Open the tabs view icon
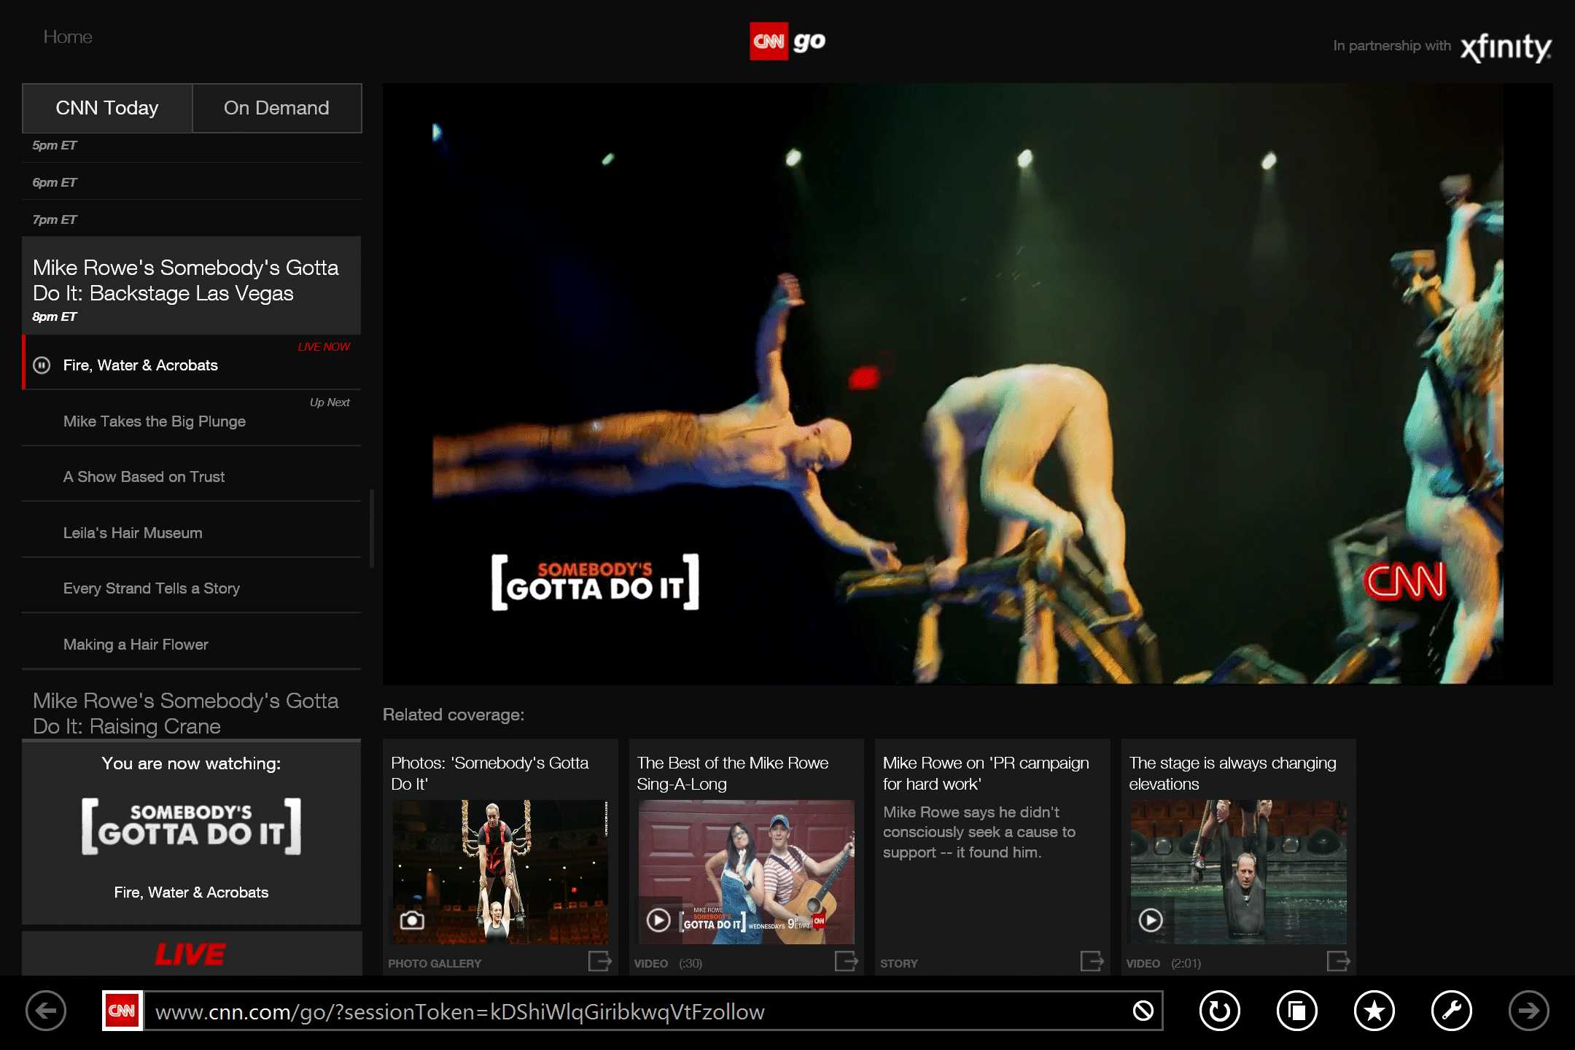Screen dimensions: 1575x1050 pyautogui.click(x=1296, y=1011)
